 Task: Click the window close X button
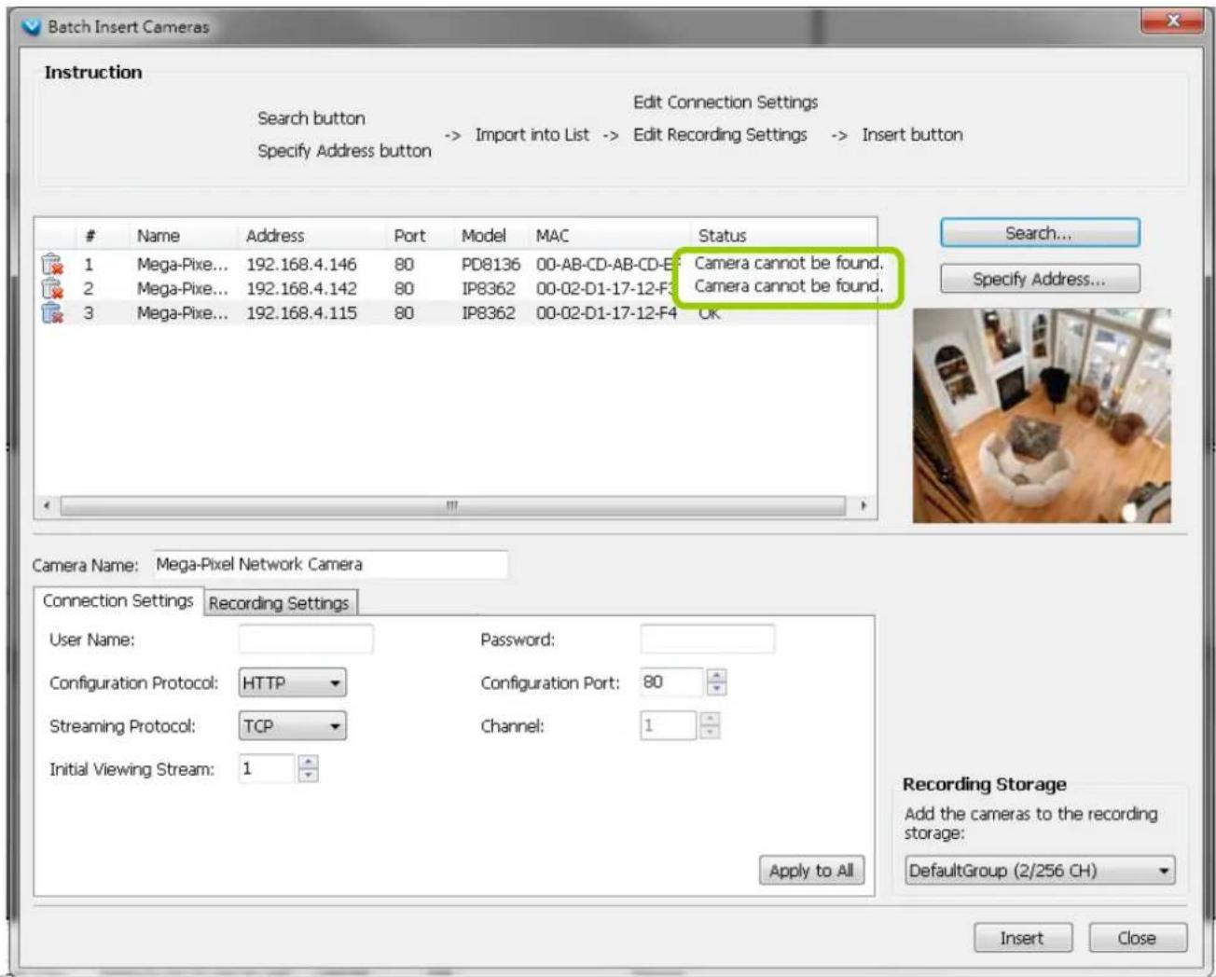tap(1173, 21)
